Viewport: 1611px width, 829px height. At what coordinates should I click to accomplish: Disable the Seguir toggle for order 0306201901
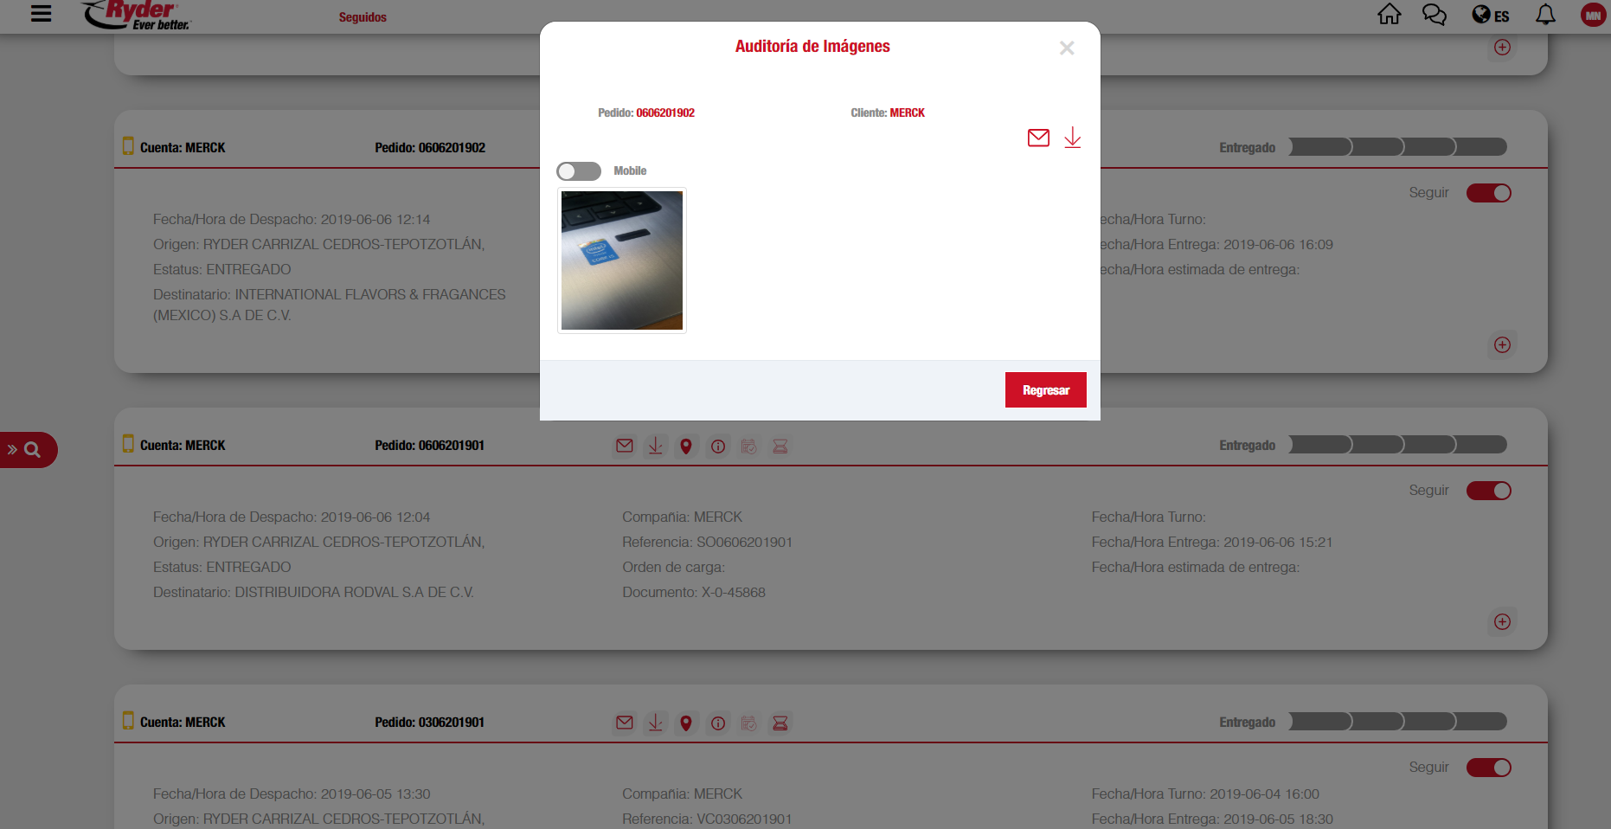pos(1488,768)
